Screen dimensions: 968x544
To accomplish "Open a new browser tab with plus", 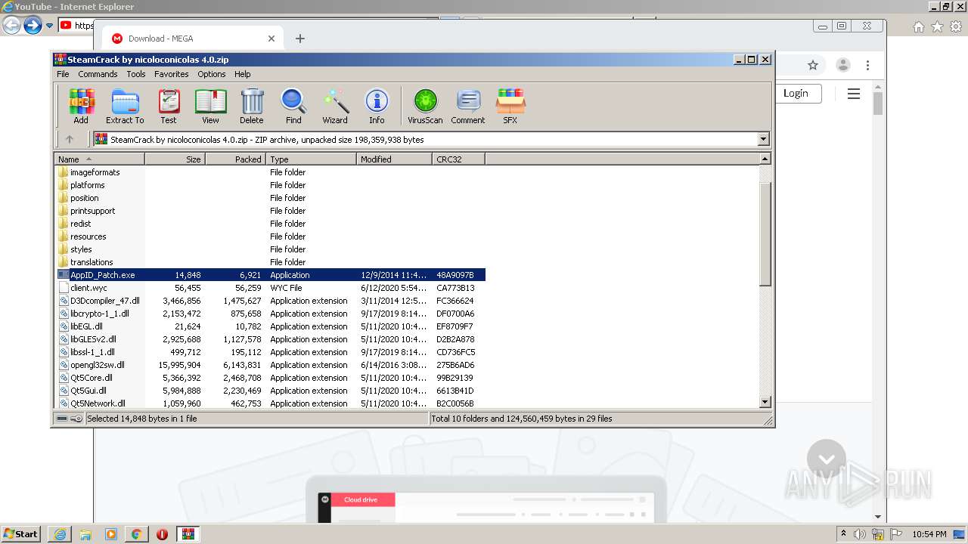I will tap(300, 39).
